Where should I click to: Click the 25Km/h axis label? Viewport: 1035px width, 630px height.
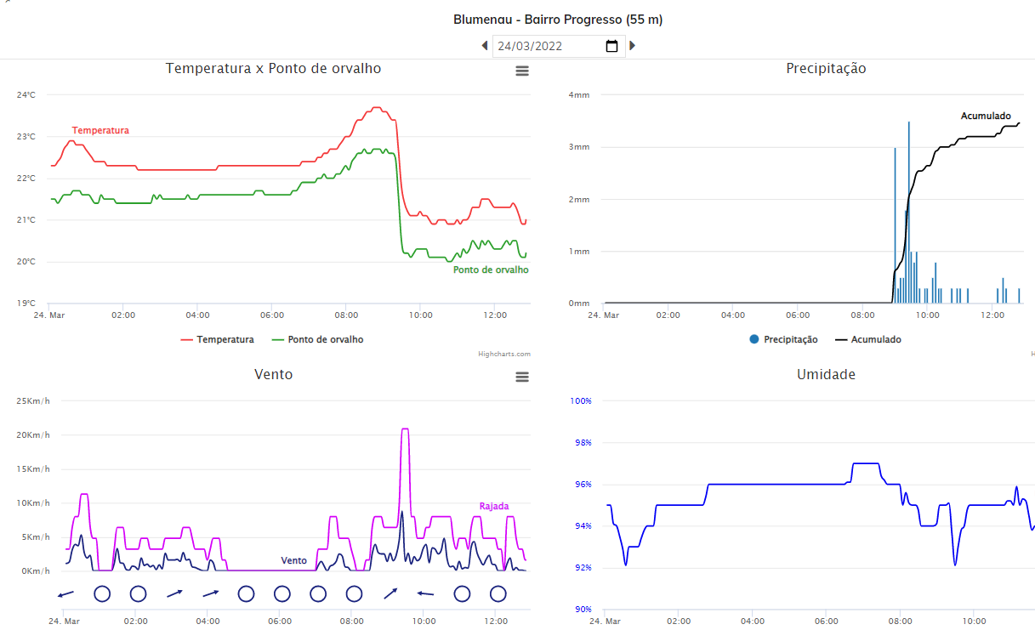click(x=33, y=400)
